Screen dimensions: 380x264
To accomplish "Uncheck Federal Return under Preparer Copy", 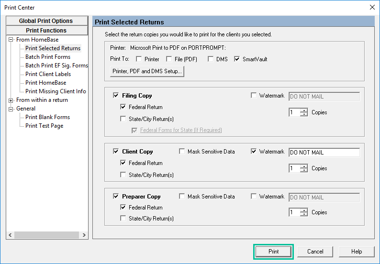I will (x=123, y=207).
